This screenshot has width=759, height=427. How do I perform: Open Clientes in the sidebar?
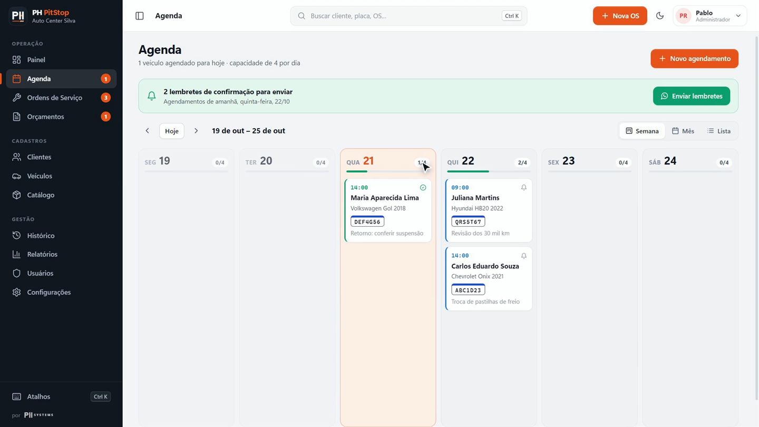pyautogui.click(x=61, y=157)
